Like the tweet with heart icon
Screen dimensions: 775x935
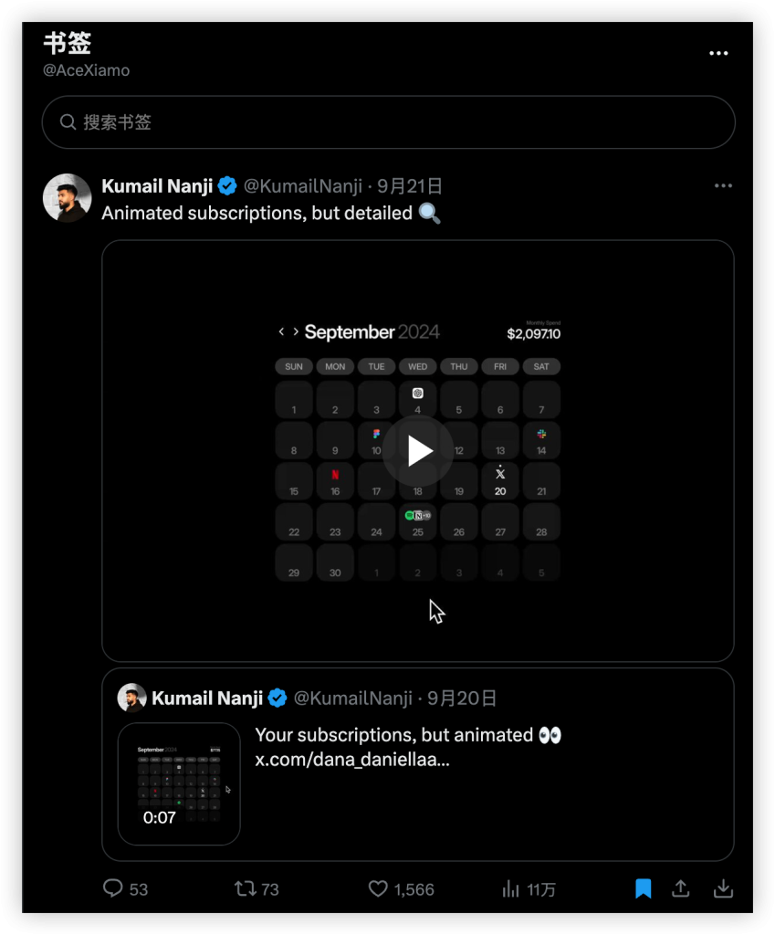coord(378,888)
